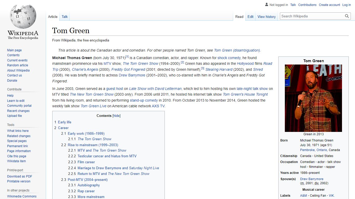Open Drew Barrymore link in infobox
Screen dimensions: 355x199
312,179
